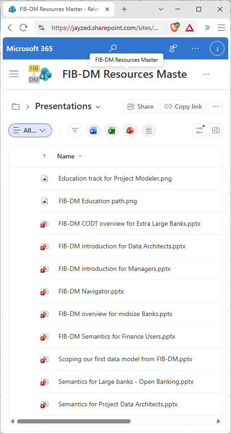Open FIB-DM Navigator.pptx
Image resolution: width=231 pixels, height=434 pixels.
91,292
